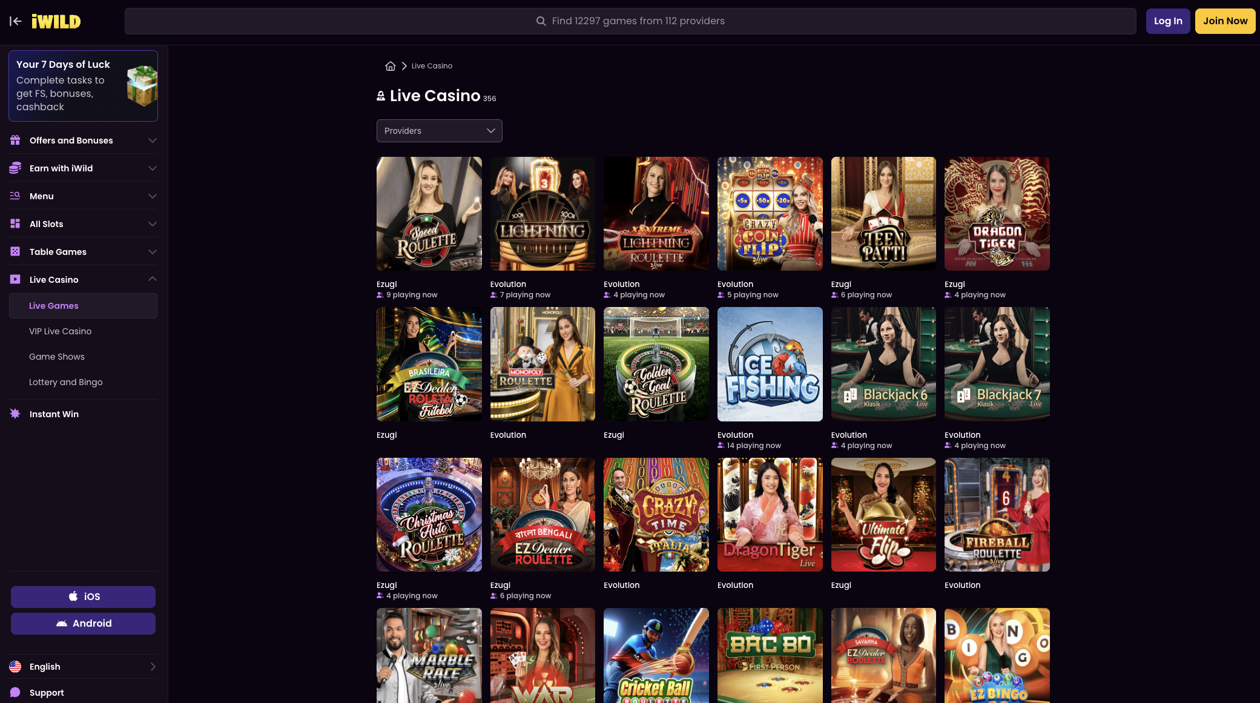
Task: Click the iWild logo
Action: [x=56, y=21]
